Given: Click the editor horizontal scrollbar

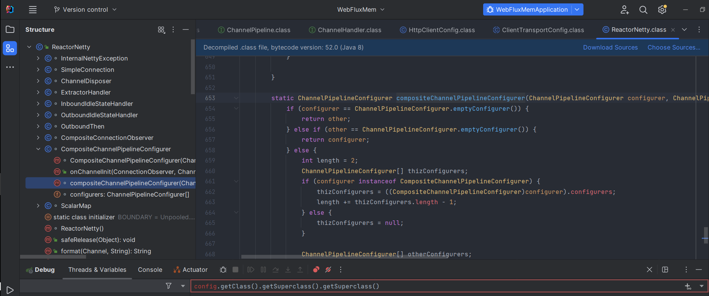Looking at the screenshot, I should click(x=345, y=257).
